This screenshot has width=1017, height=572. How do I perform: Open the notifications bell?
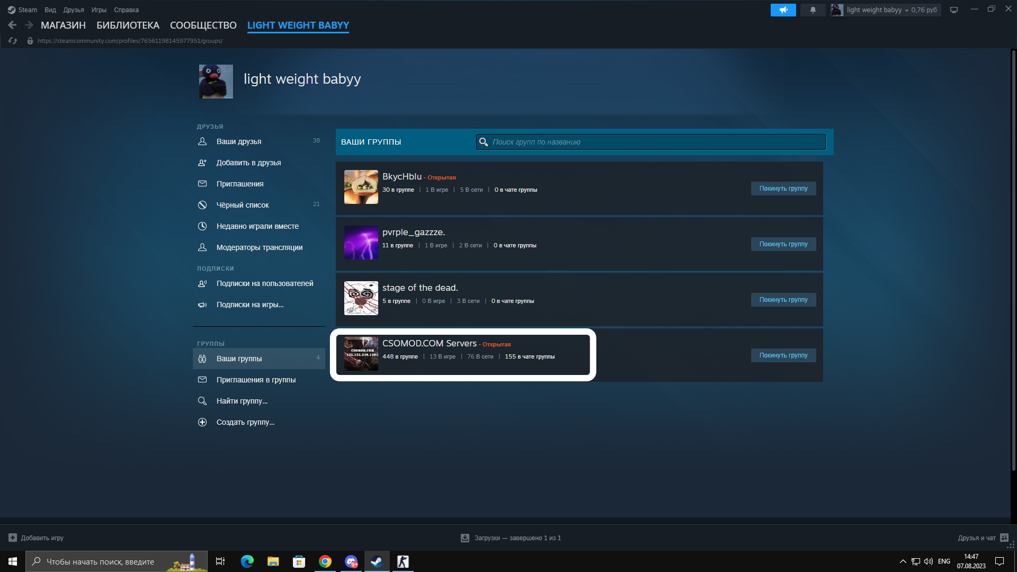[813, 10]
